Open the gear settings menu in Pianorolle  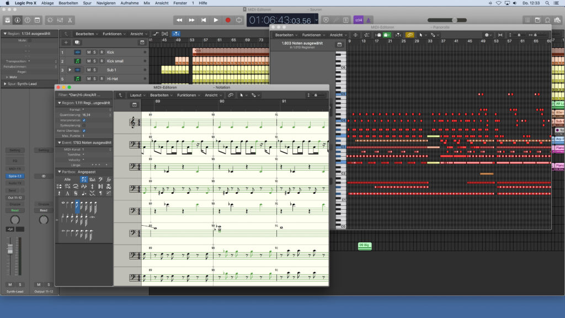pyautogui.click(x=488, y=35)
